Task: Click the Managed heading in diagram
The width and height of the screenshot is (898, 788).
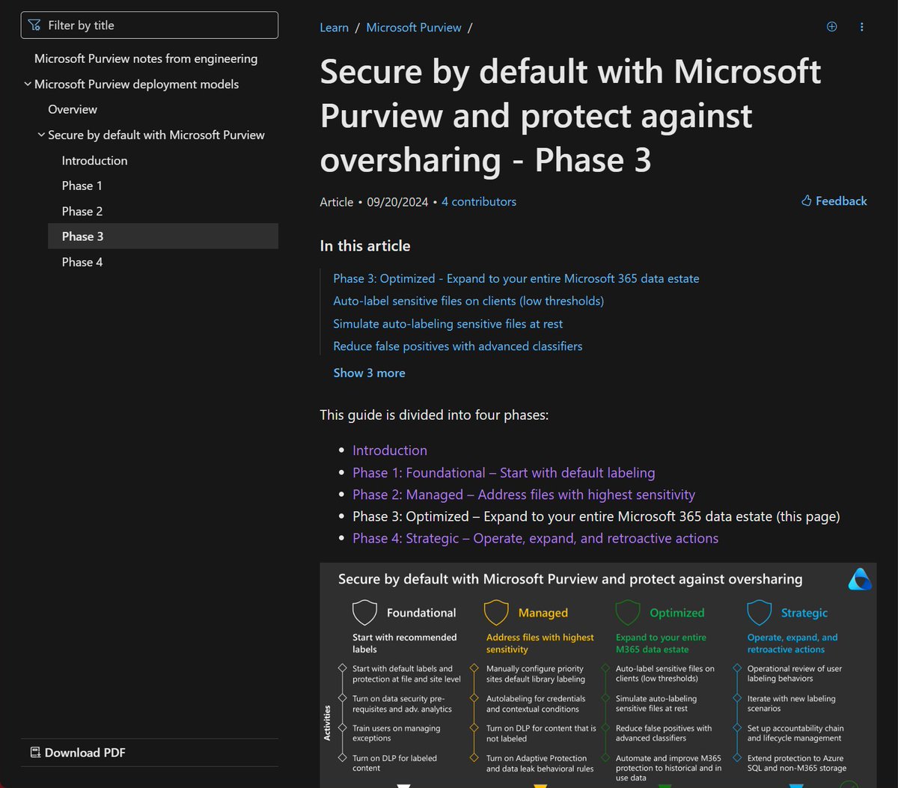Action: (543, 612)
